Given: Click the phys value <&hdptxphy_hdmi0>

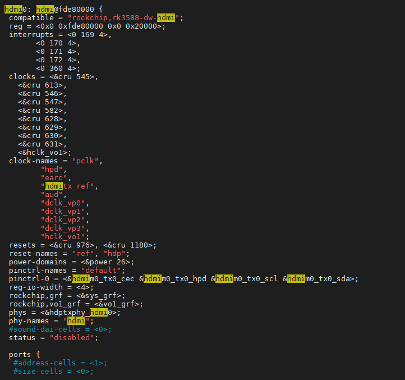Looking at the screenshot, I should click(79, 313).
